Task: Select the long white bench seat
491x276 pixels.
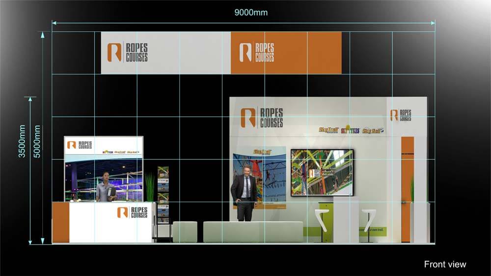Action: (253, 231)
